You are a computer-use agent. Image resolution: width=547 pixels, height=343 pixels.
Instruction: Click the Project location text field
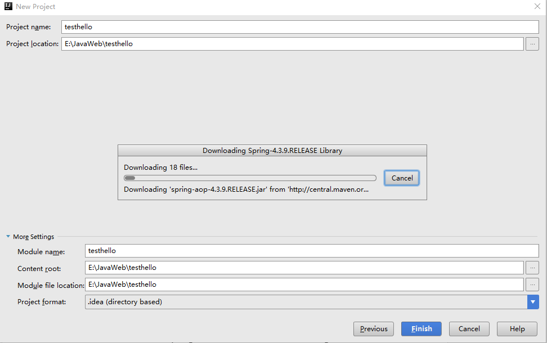pyautogui.click(x=292, y=44)
